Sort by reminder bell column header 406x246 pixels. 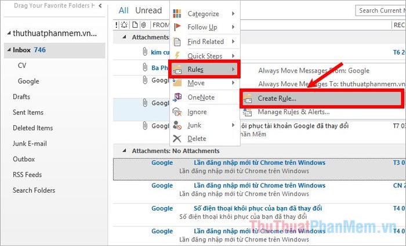[124, 25]
